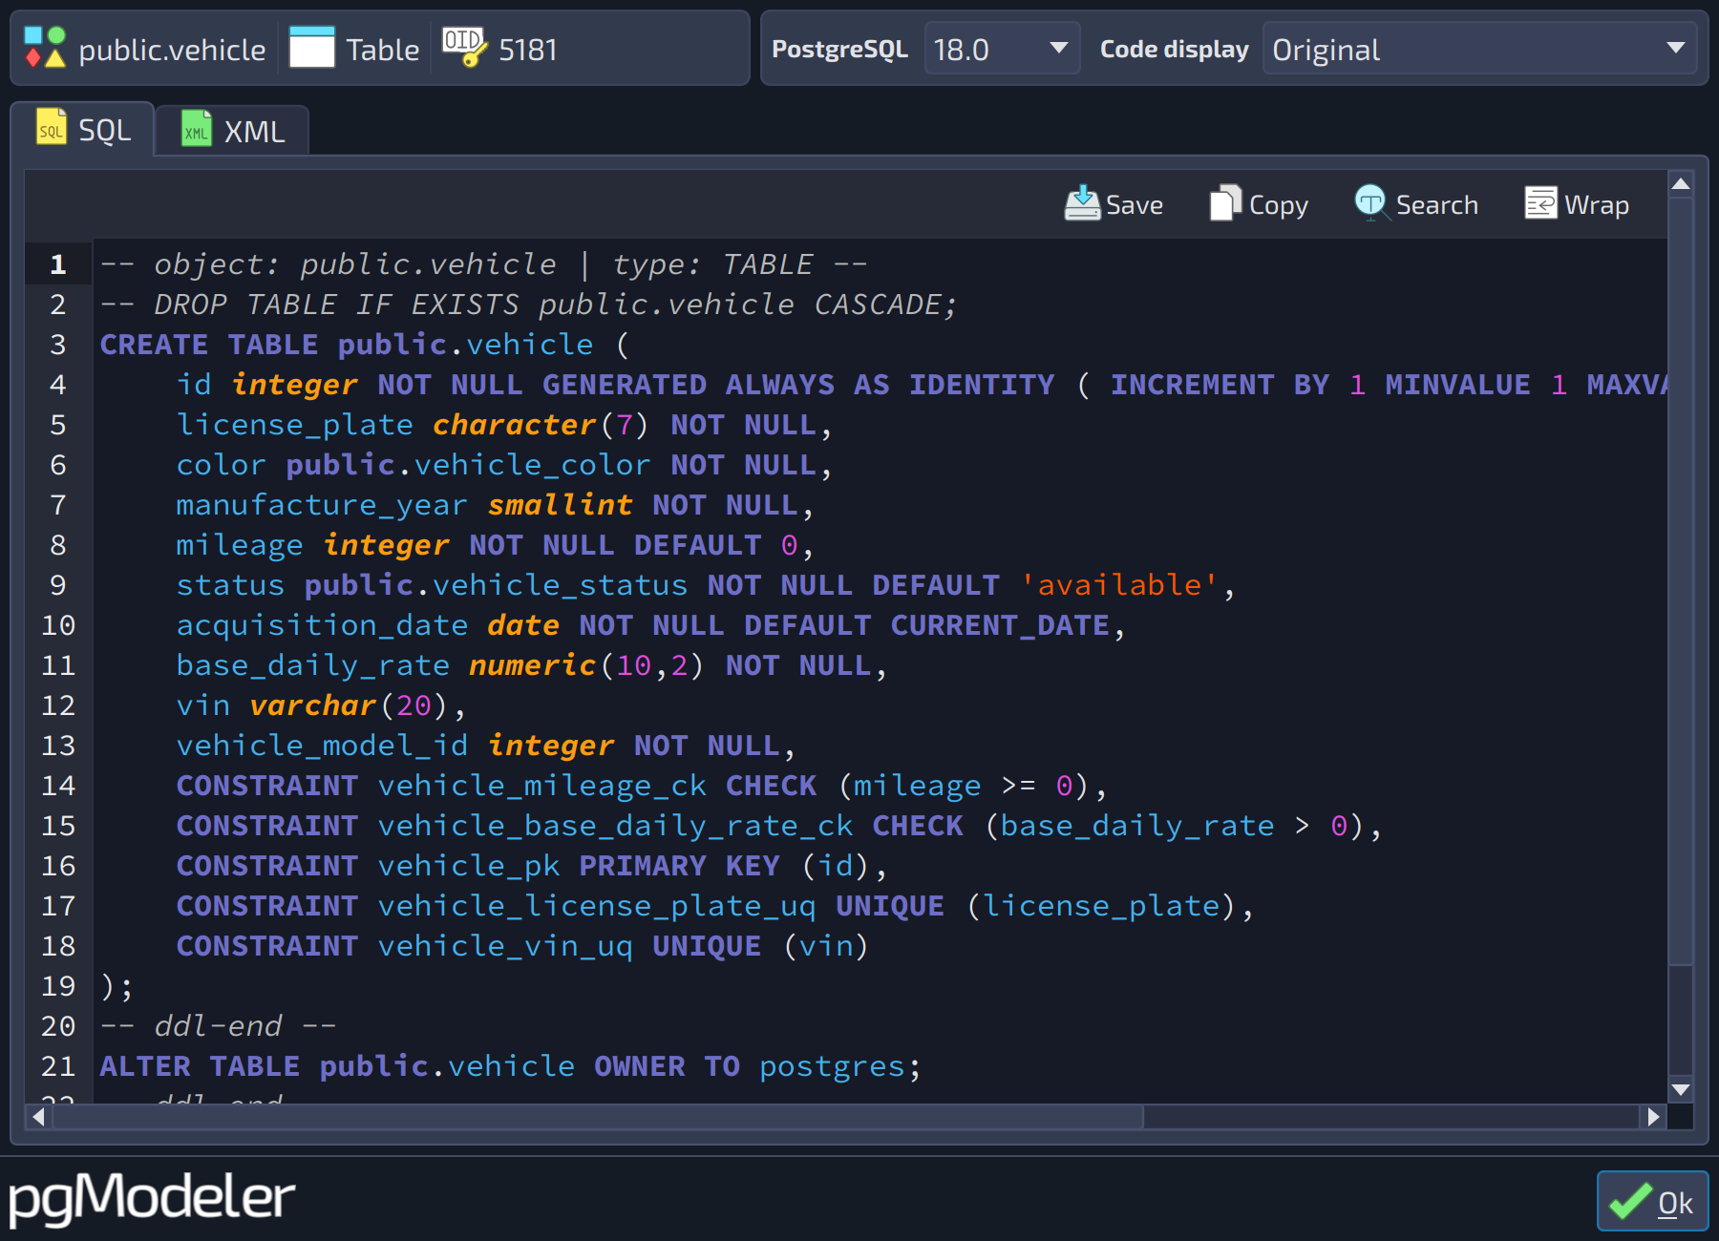The width and height of the screenshot is (1719, 1241).
Task: Toggle the Wrap option for code lines
Action: [x=1577, y=204]
